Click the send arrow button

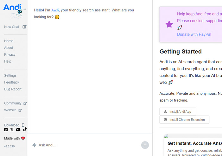click(145, 145)
